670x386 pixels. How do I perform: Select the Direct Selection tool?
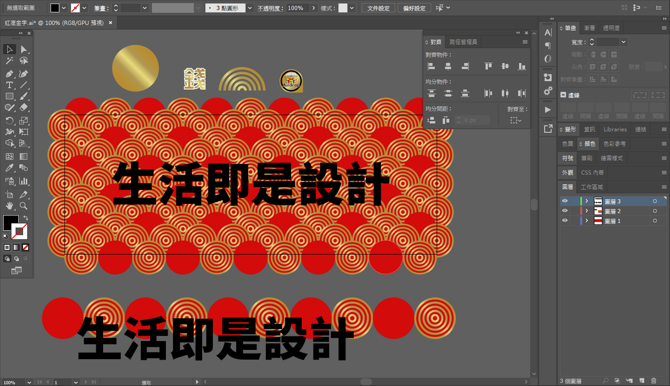click(24, 49)
